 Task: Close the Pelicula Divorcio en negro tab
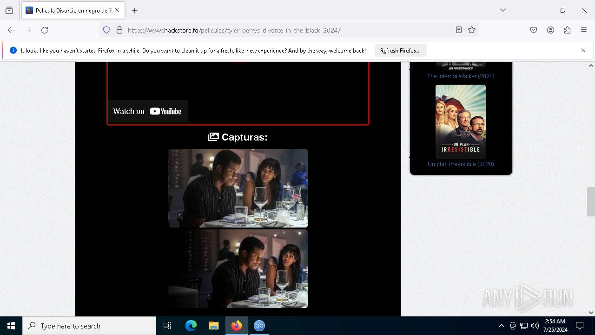coord(117,10)
